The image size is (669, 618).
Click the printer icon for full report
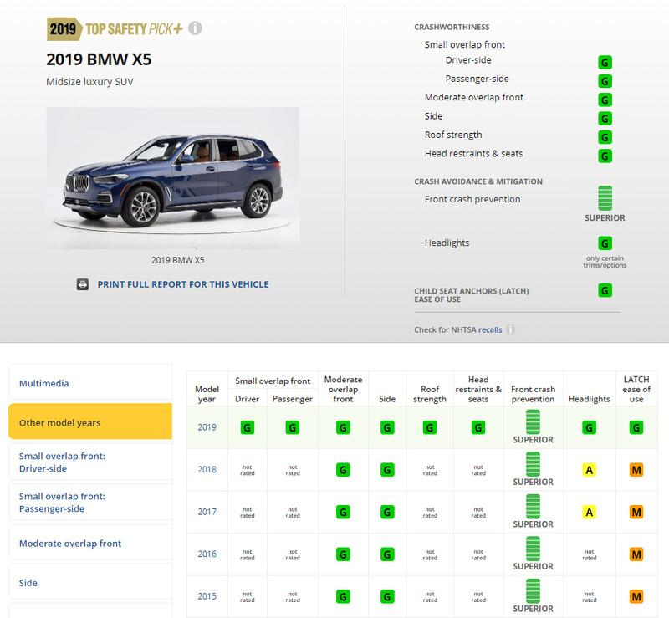point(82,284)
